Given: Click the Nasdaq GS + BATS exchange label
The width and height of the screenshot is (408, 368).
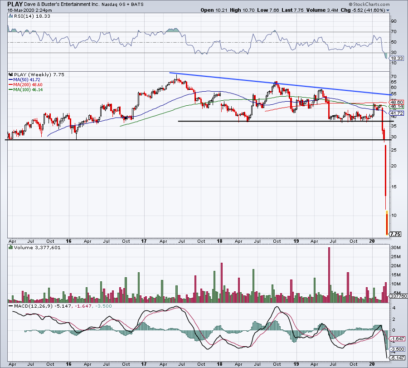Looking at the screenshot, I should (x=122, y=5).
